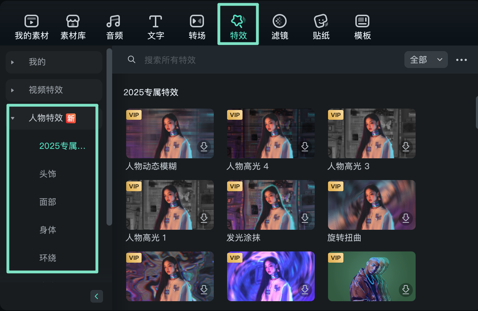Click the search magnifier icon
The height and width of the screenshot is (311, 478).
tap(131, 60)
